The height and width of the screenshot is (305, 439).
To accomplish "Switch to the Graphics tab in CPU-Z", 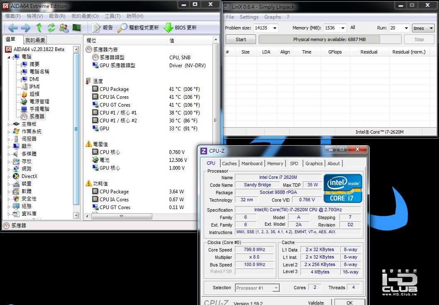I will pyautogui.click(x=314, y=163).
